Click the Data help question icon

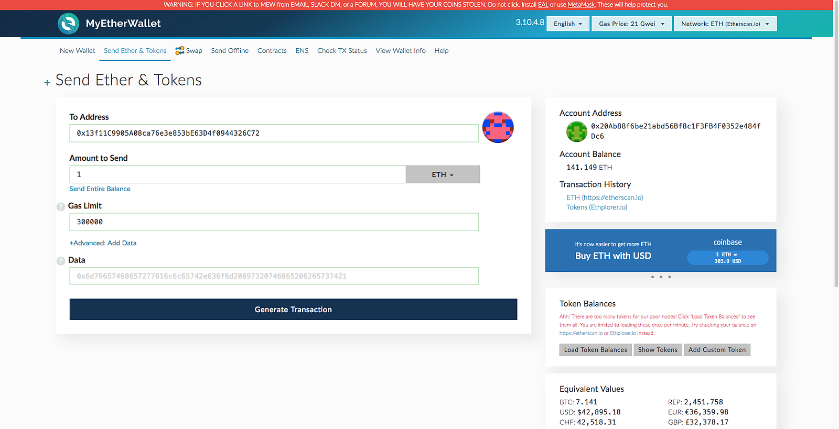pos(61,261)
